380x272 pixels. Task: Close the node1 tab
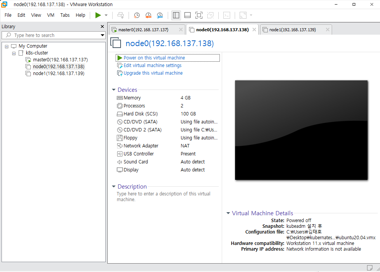[x=328, y=30]
